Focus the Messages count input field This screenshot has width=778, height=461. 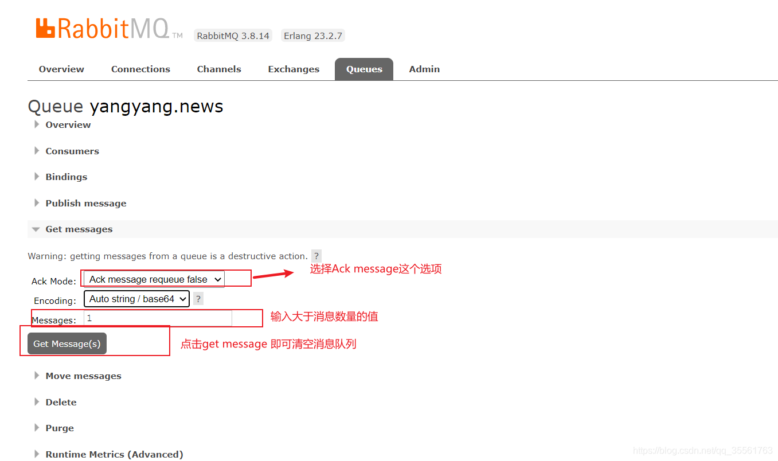click(158, 318)
